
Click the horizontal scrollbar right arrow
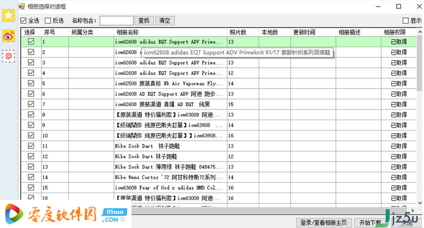click(412, 211)
